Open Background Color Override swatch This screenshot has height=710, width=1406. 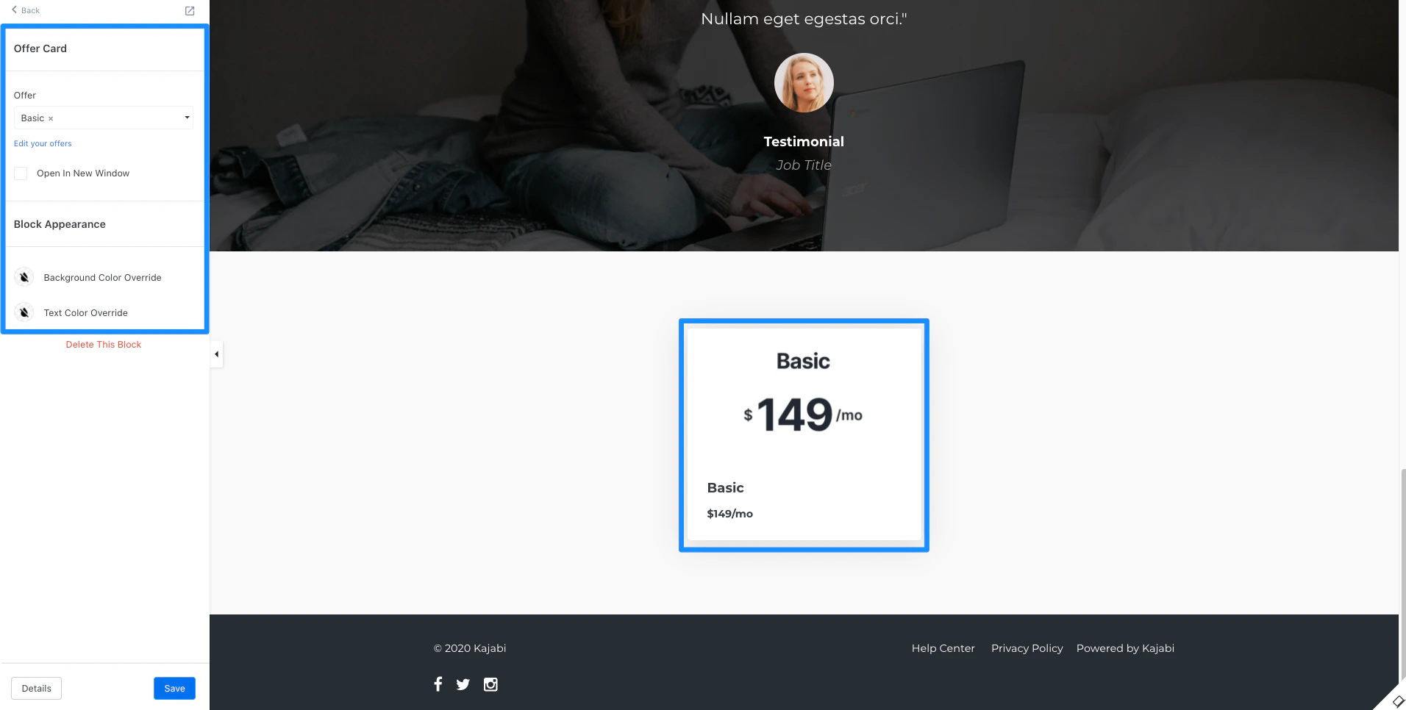point(24,277)
